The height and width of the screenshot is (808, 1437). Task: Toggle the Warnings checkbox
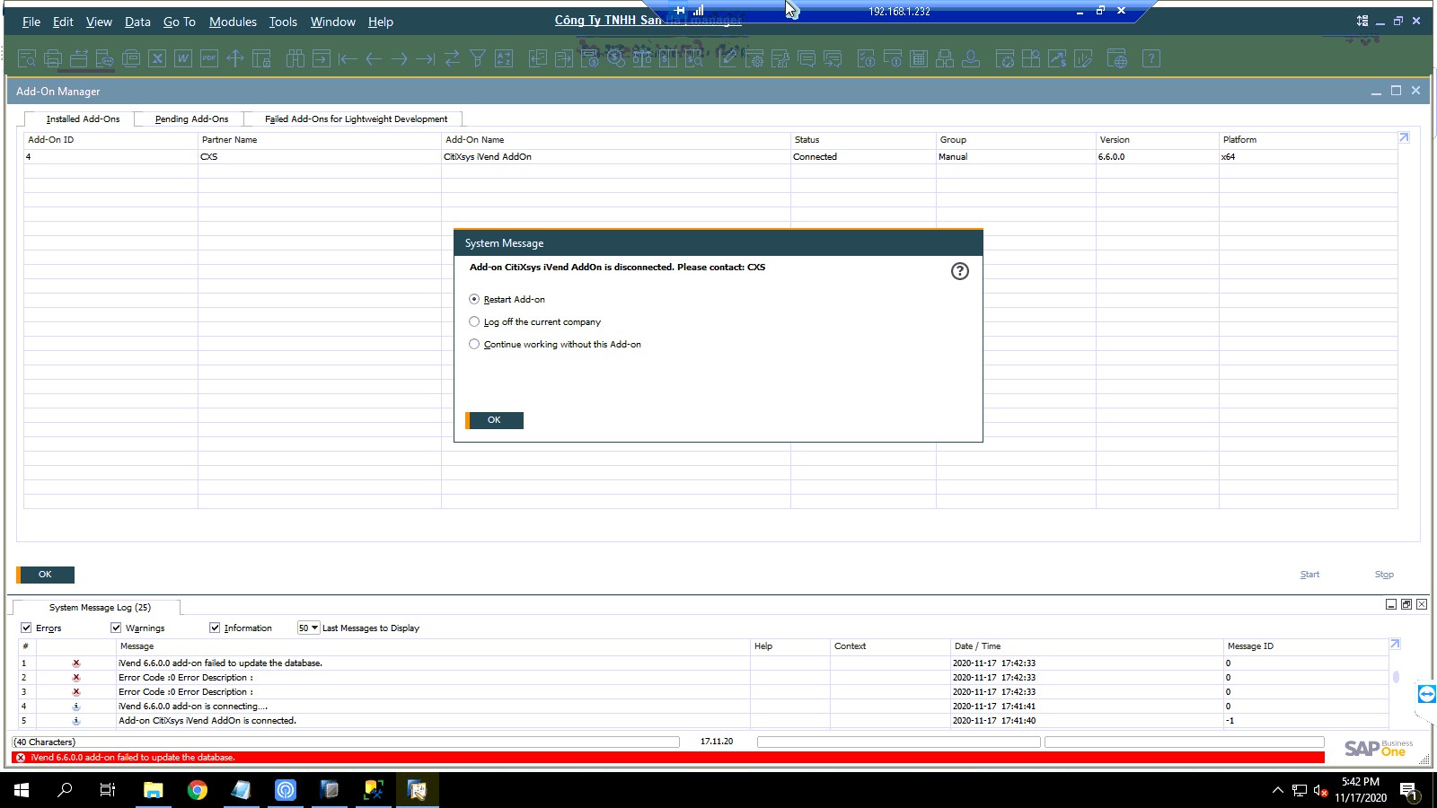pyautogui.click(x=116, y=628)
